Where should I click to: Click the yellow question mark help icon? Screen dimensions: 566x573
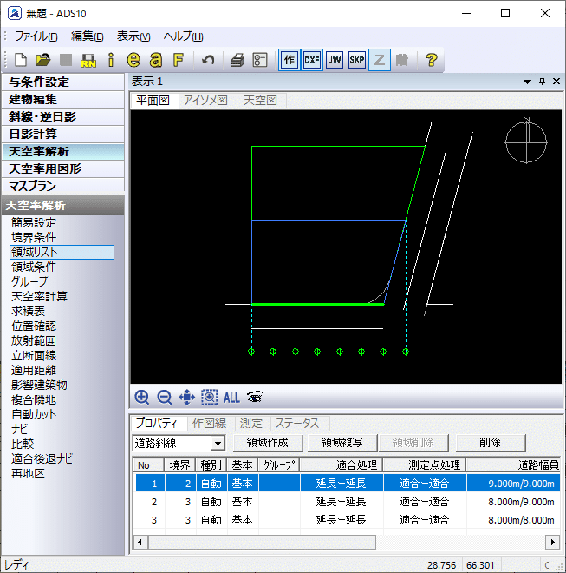coord(432,60)
